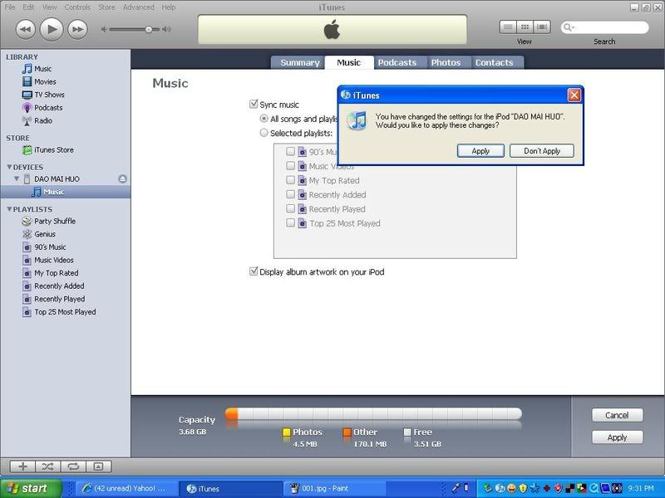Select All songs and playlists radio button
The height and width of the screenshot is (498, 665).
(x=264, y=119)
